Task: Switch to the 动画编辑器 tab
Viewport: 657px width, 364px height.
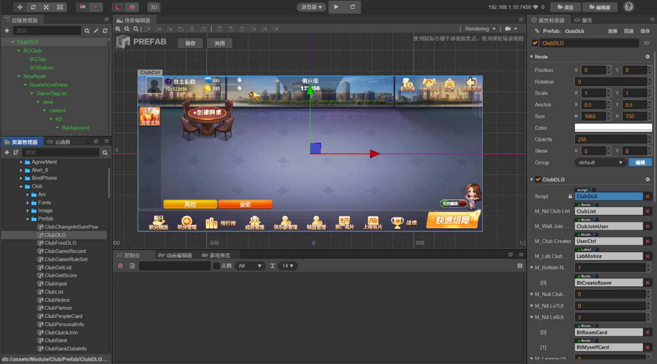Action: (x=175, y=255)
